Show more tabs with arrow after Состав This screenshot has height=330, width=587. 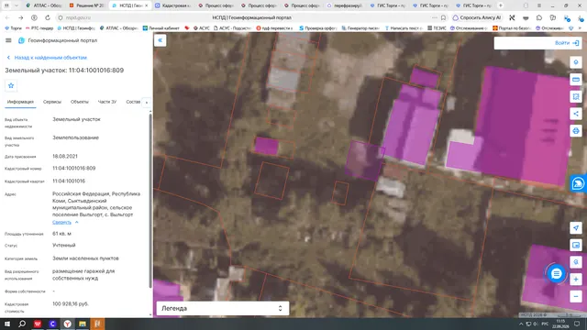pos(147,102)
